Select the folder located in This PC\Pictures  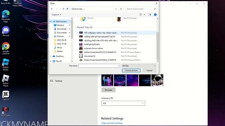point(119,19)
